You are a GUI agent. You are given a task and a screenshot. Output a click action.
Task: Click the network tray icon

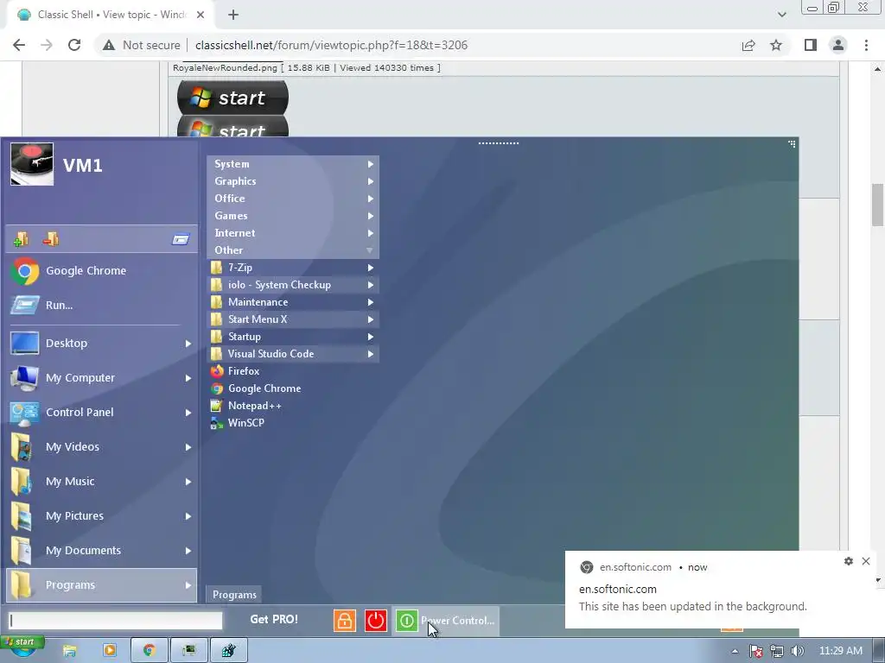pyautogui.click(x=777, y=651)
